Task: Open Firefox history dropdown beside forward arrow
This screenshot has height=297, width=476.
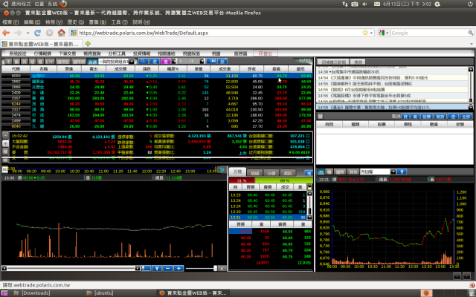Action: pos(28,33)
